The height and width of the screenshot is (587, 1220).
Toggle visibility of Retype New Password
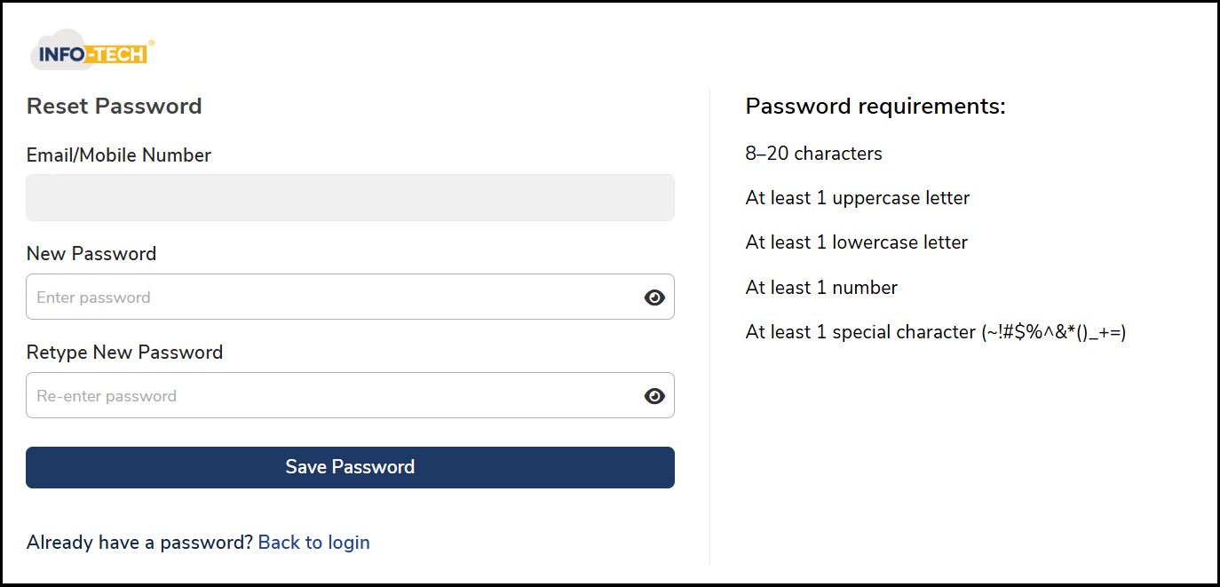click(x=654, y=396)
